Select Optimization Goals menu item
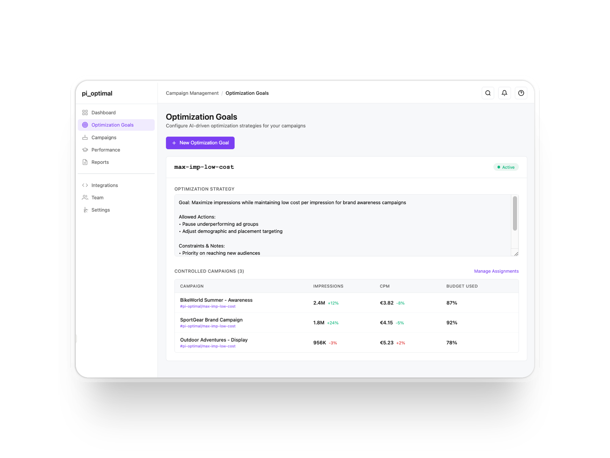 (x=116, y=125)
